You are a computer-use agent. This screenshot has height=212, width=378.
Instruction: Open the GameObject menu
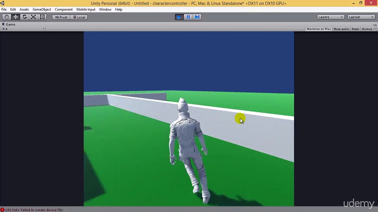click(x=42, y=9)
